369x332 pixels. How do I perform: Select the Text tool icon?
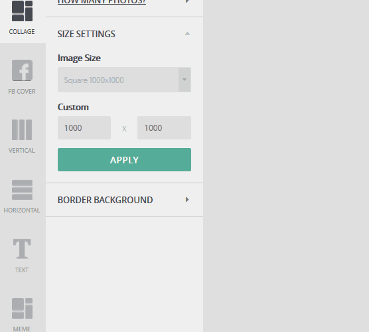tap(22, 248)
